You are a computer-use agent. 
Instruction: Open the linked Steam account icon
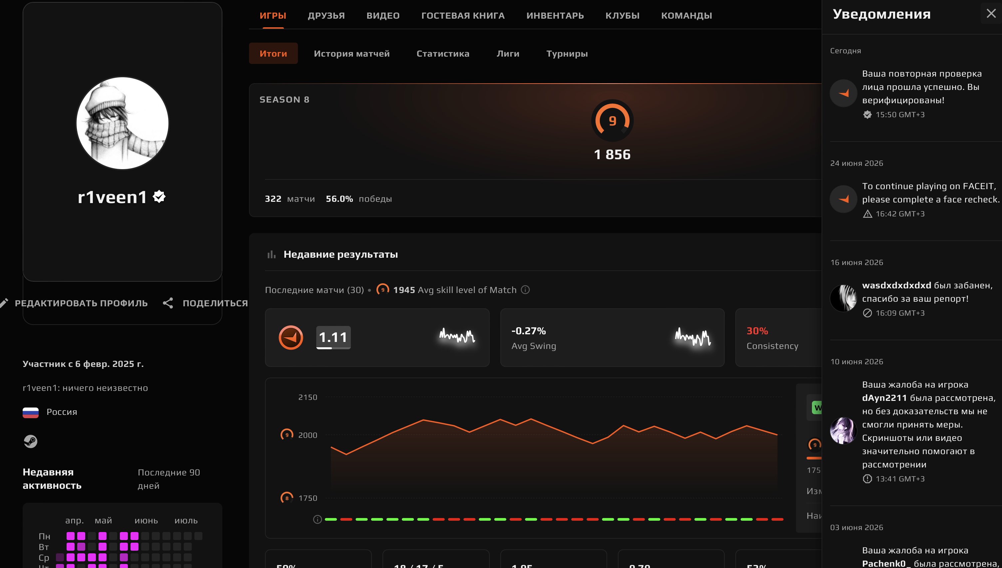click(30, 441)
